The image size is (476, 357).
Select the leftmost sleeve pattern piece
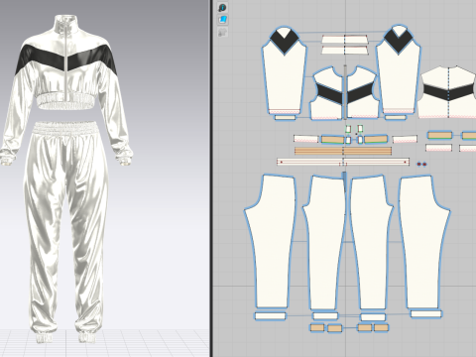[285, 70]
